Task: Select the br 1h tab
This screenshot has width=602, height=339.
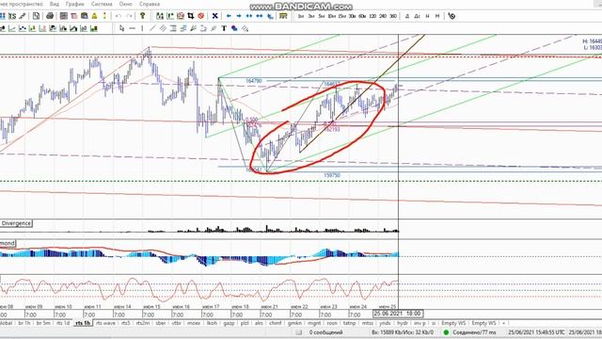Action: [24, 323]
